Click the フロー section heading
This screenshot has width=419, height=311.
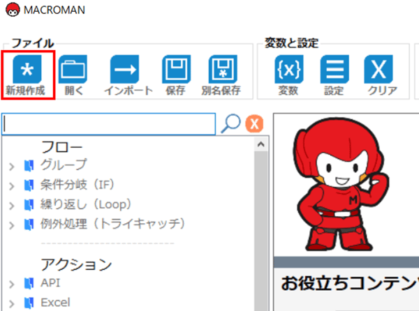tap(61, 146)
